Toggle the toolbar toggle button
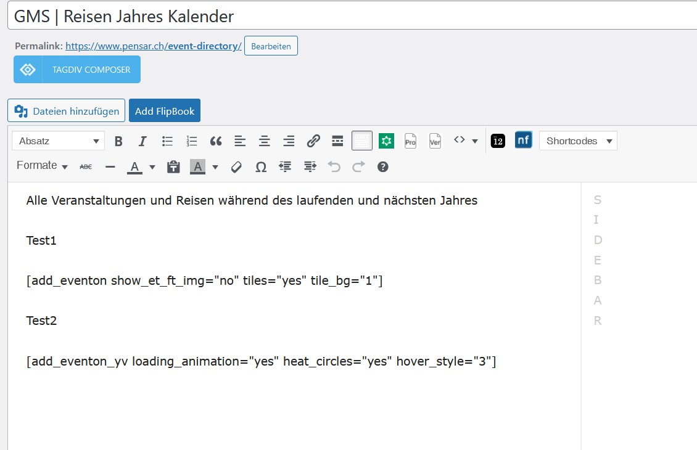This screenshot has width=697, height=450. coord(362,141)
